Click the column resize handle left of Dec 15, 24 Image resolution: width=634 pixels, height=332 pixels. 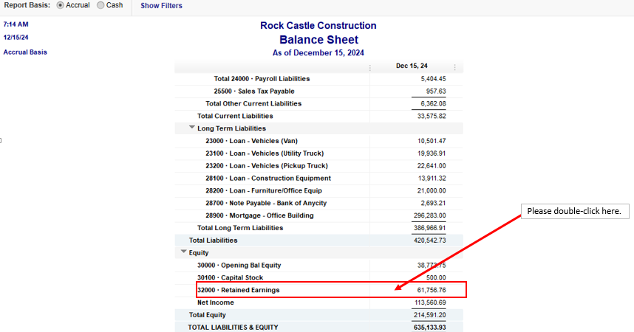click(369, 67)
